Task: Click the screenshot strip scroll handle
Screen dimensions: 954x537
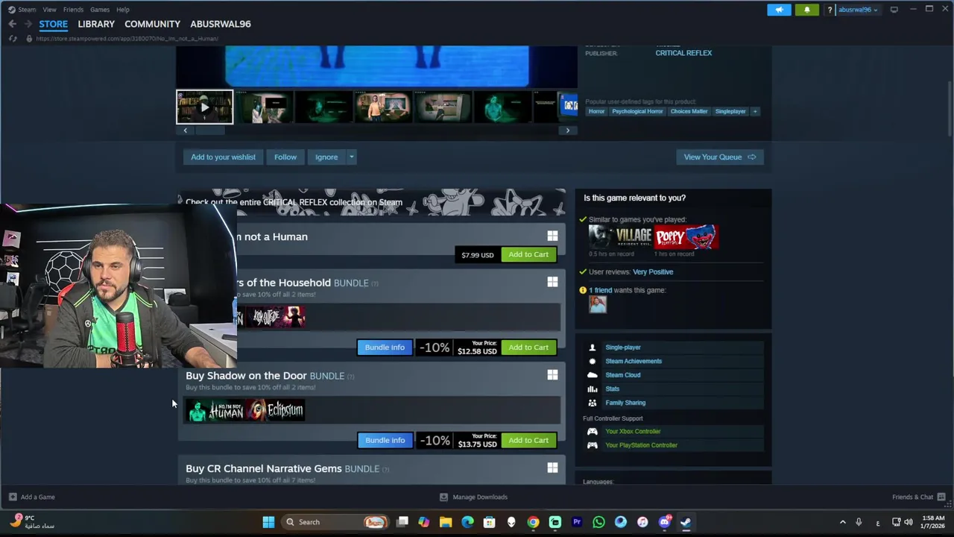Action: click(x=209, y=131)
